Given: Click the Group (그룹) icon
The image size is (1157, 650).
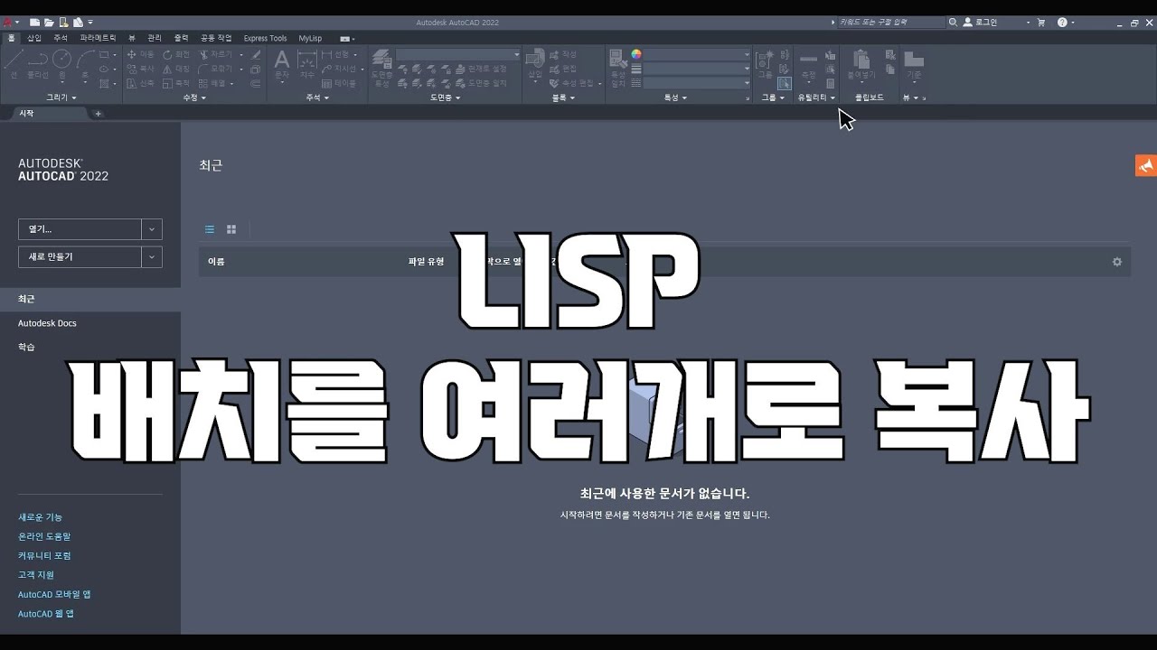Looking at the screenshot, I should [765, 65].
